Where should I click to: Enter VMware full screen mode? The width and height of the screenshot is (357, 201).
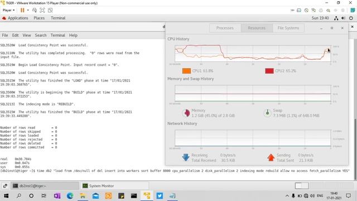(x=42, y=10)
